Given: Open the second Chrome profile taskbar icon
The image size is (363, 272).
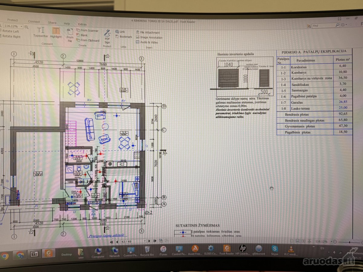Looking at the screenshot, I should (x=20, y=255).
